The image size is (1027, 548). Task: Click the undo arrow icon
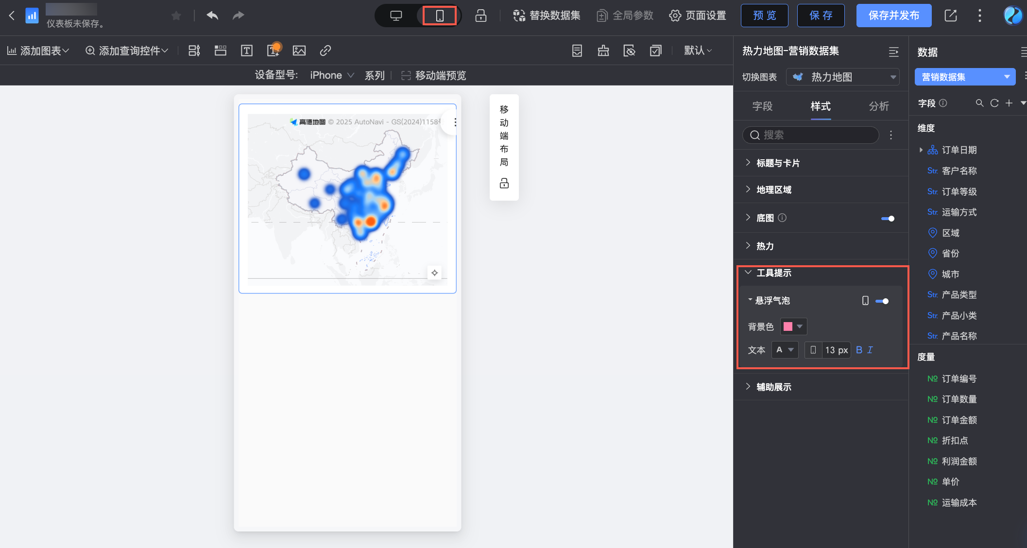coord(212,16)
